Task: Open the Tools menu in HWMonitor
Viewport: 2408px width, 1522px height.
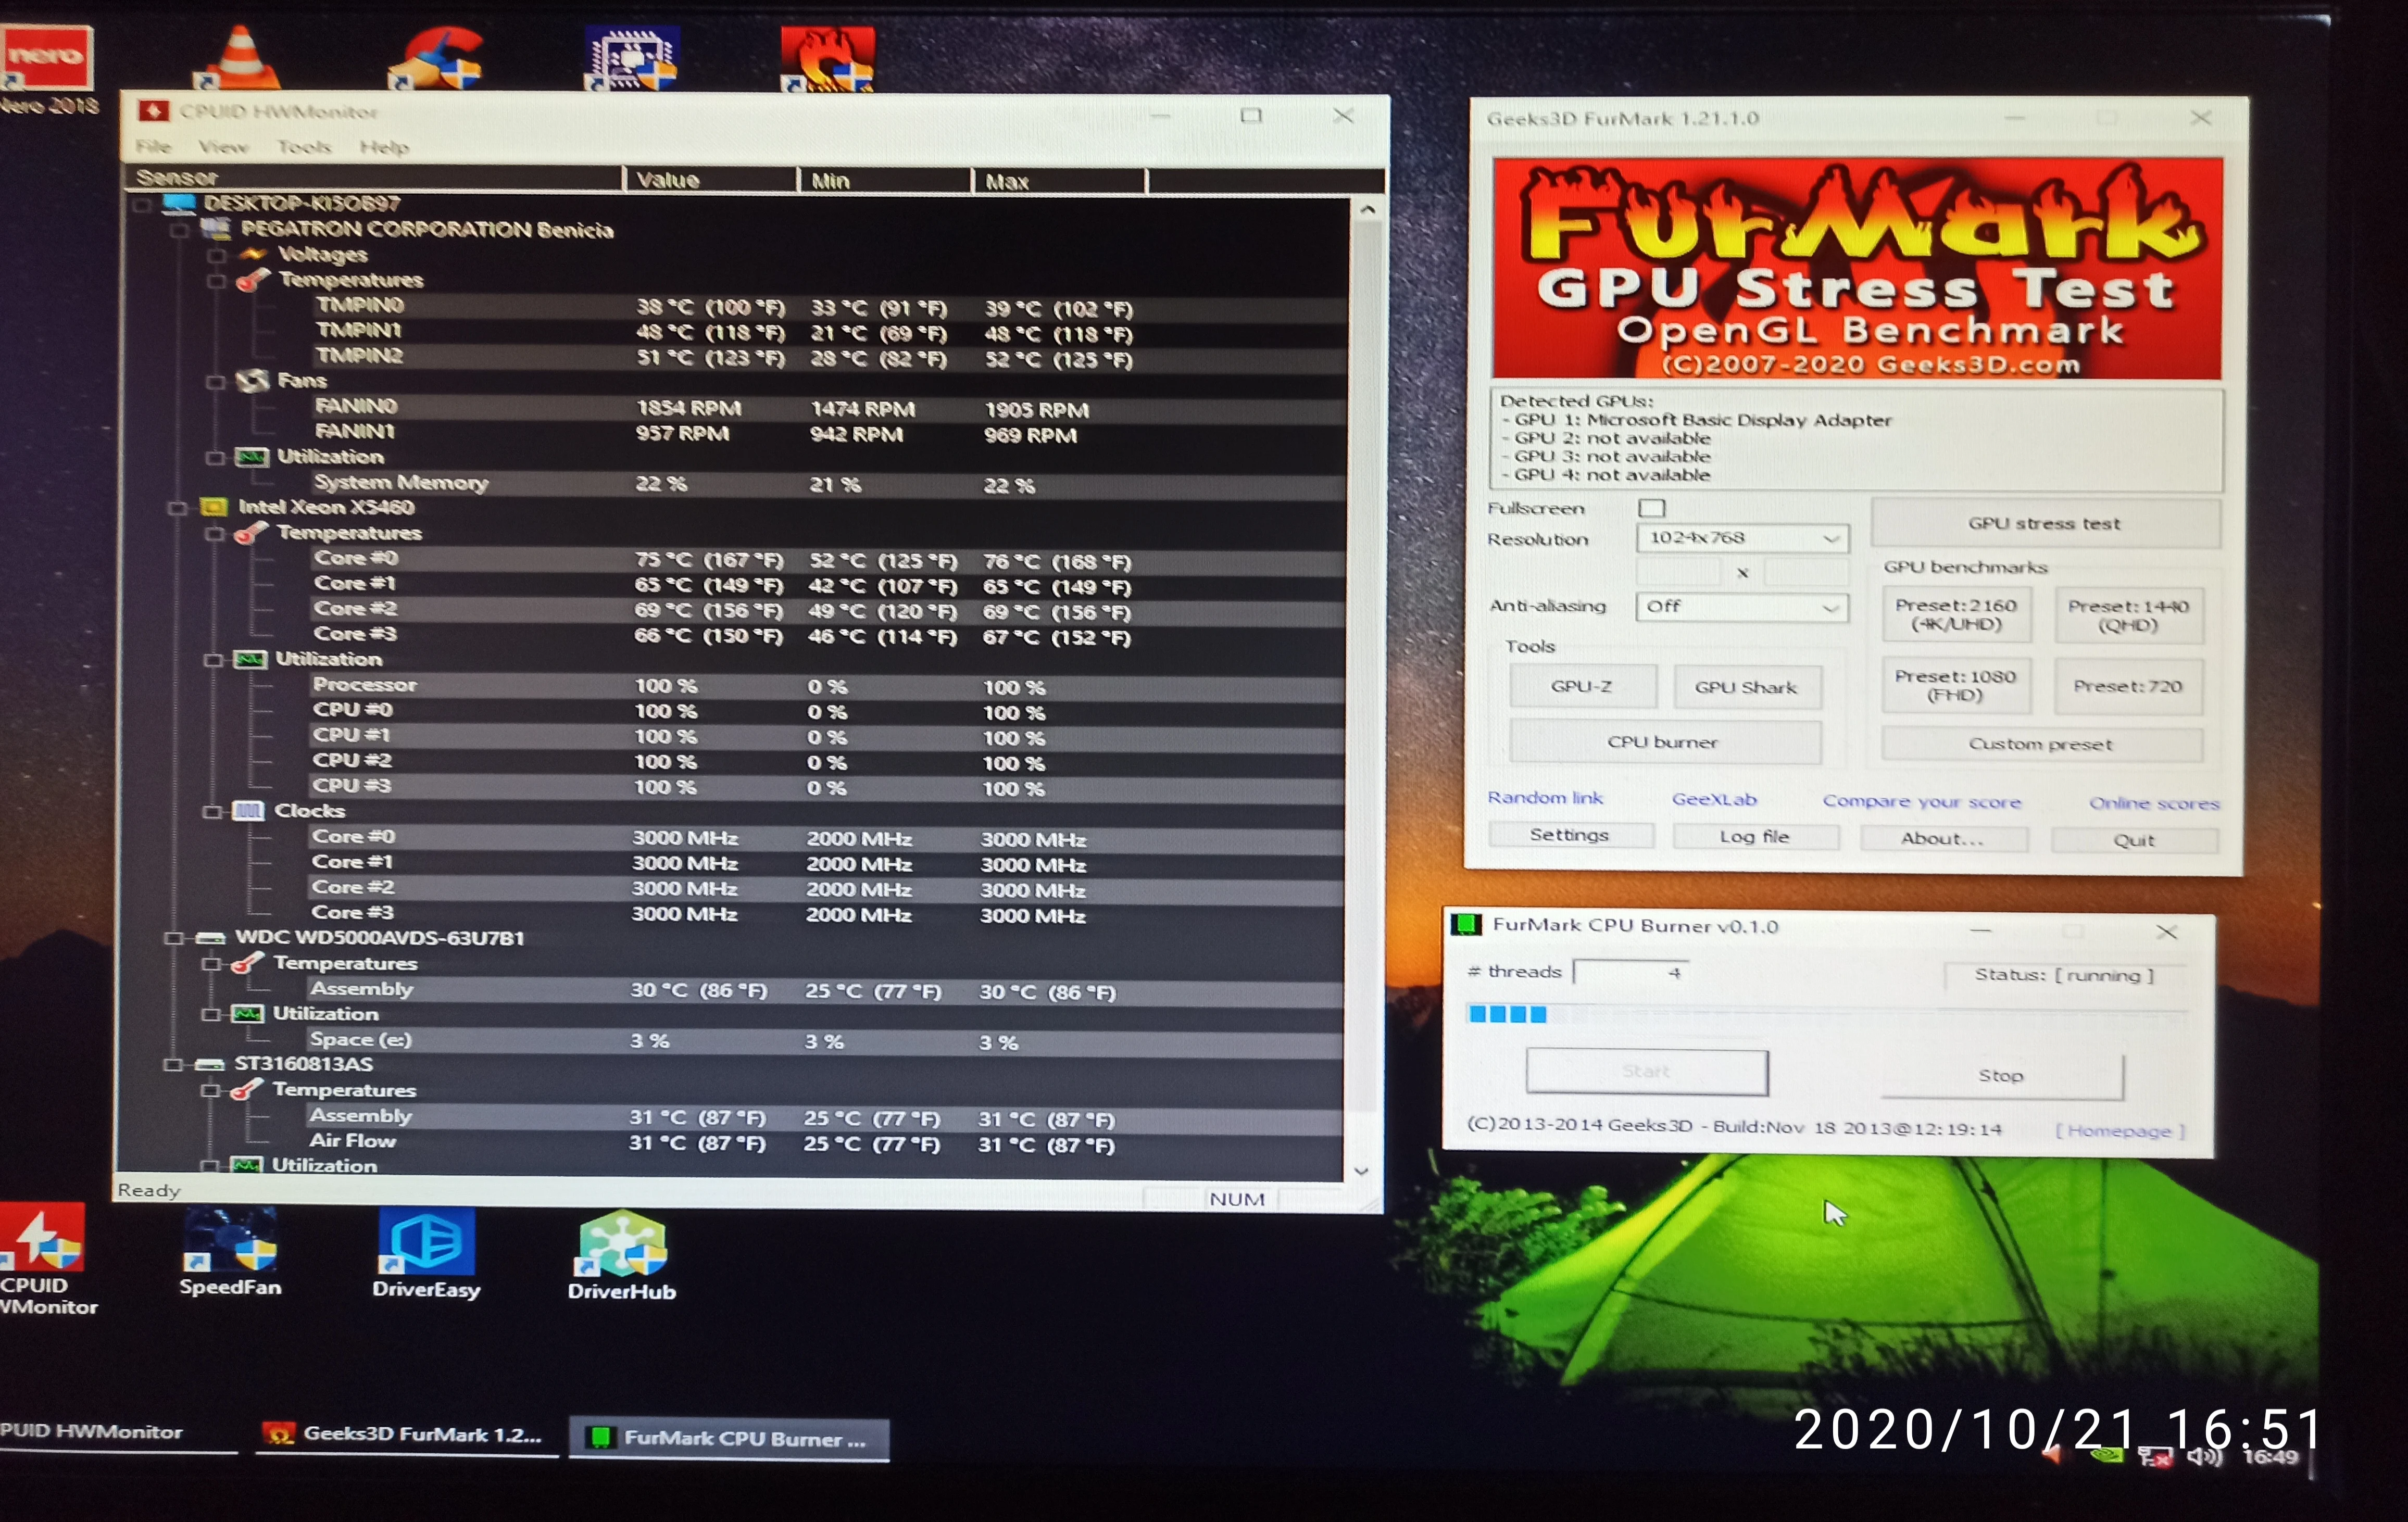Action: click(304, 147)
